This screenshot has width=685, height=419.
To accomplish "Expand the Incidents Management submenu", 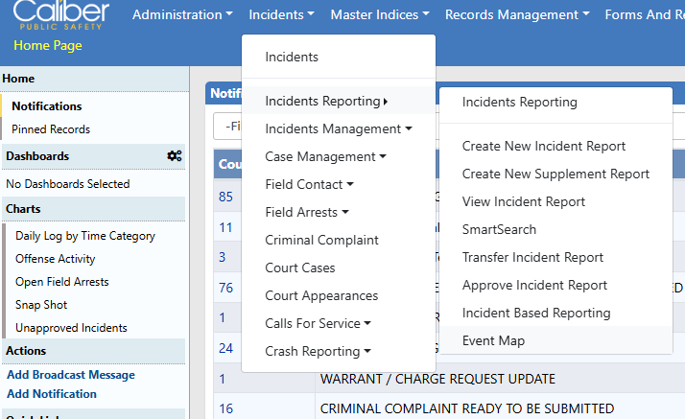I will 338,128.
